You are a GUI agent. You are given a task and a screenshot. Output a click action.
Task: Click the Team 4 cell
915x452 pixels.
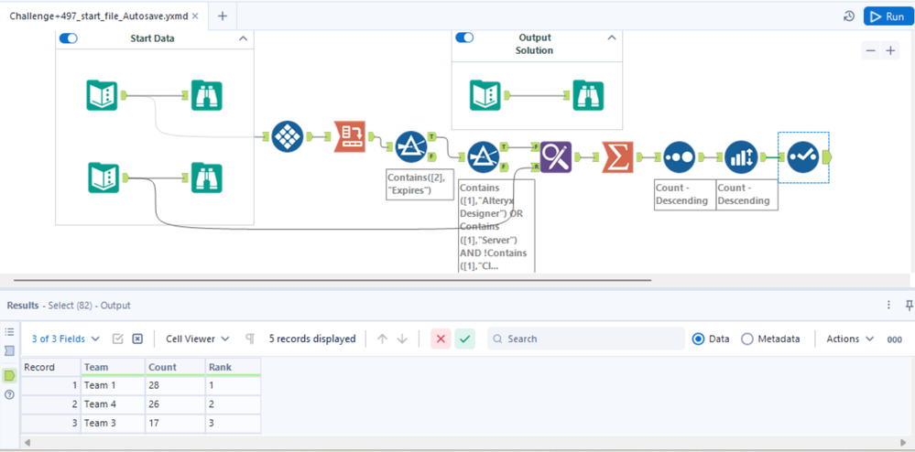coord(113,404)
